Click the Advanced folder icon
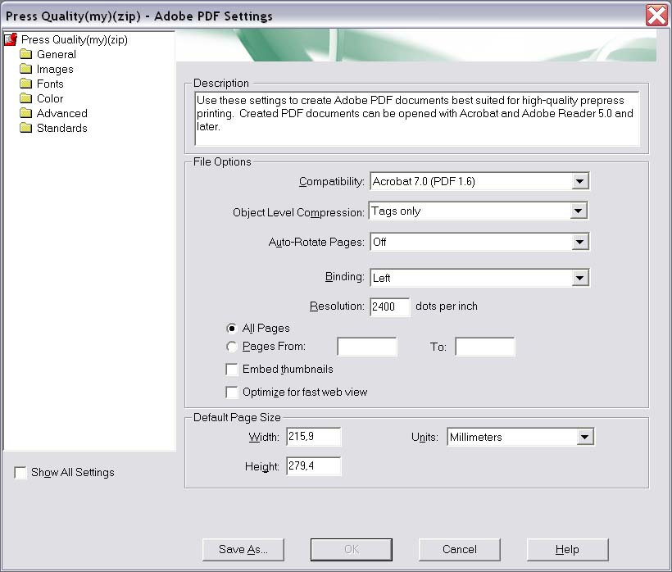Image resolution: width=672 pixels, height=572 pixels. 26,113
